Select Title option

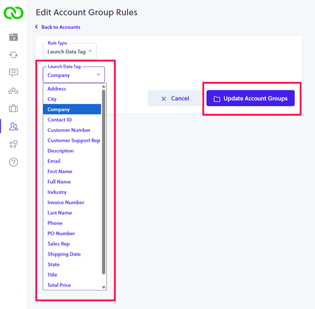click(x=72, y=275)
